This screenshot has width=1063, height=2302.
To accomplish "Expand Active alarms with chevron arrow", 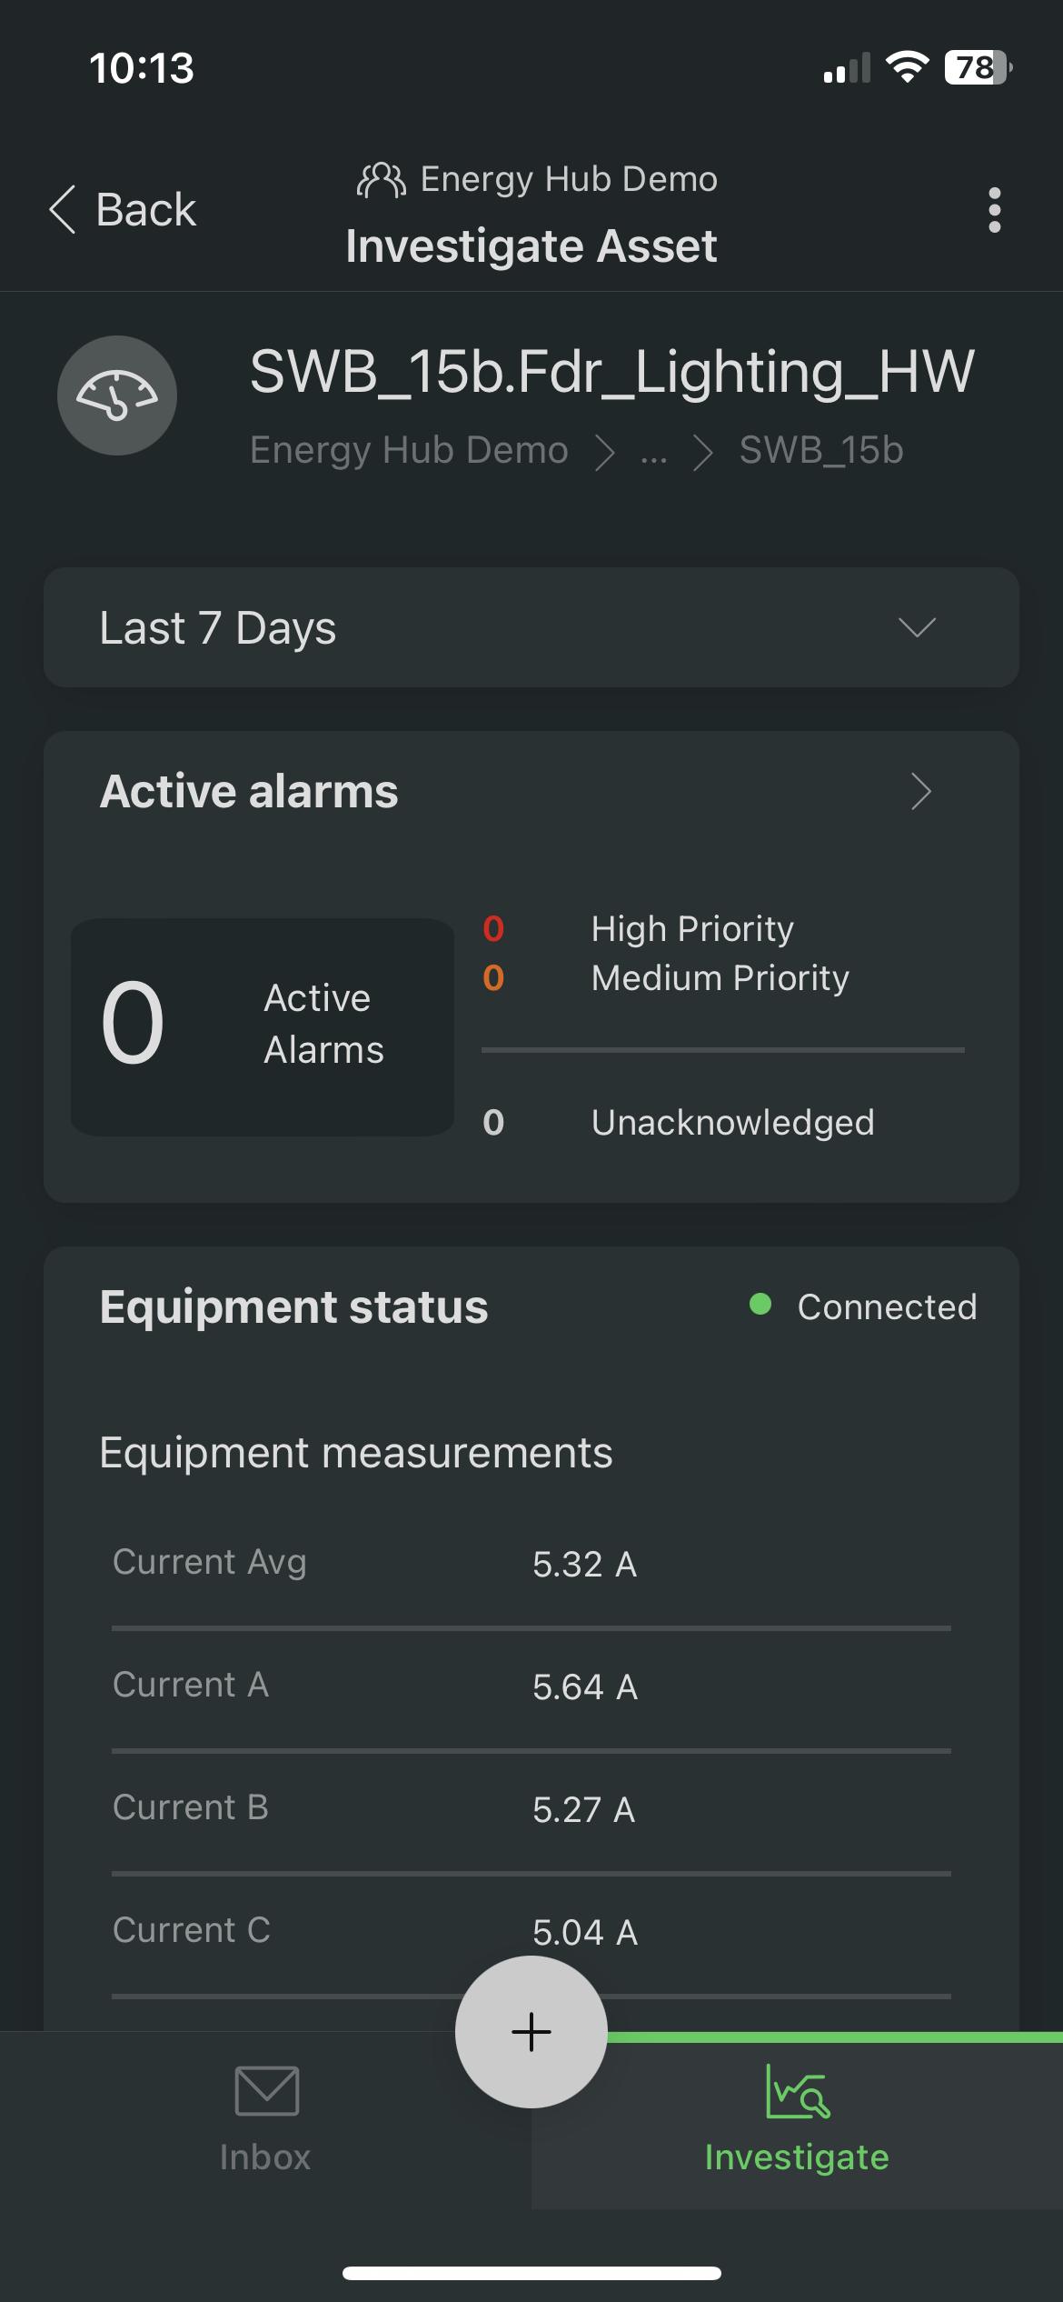I will click(x=921, y=791).
